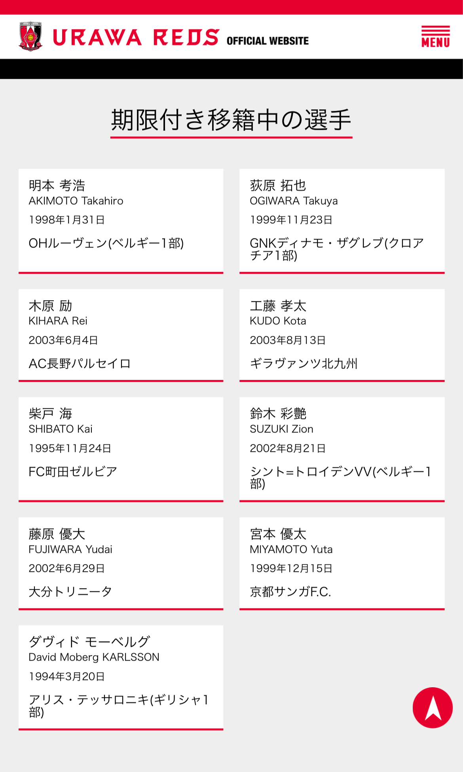Screen dimensions: 463x772
Task: Click the 京都サンガF.C. club name
Action: pyautogui.click(x=290, y=591)
